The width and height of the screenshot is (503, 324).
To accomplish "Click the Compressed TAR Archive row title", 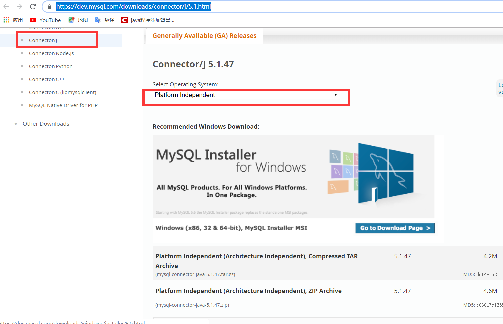I will click(256, 261).
